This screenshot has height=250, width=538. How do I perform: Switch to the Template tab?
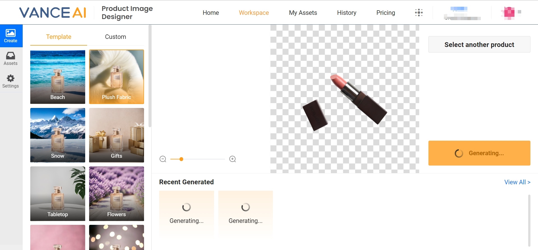pos(59,37)
